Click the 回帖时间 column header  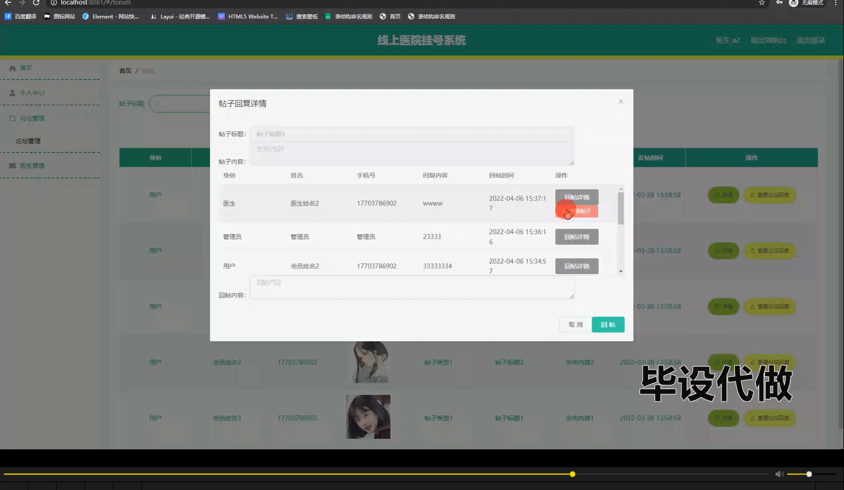pyautogui.click(x=501, y=175)
